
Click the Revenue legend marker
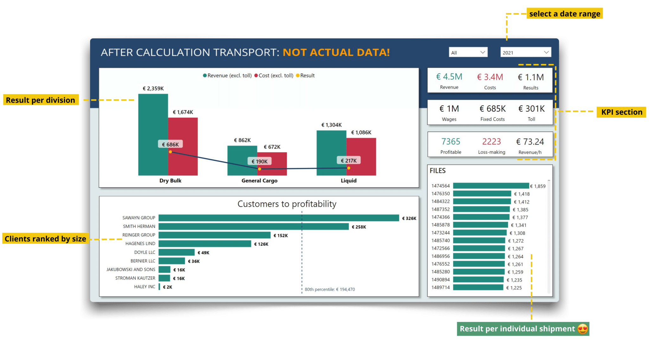[x=205, y=75]
